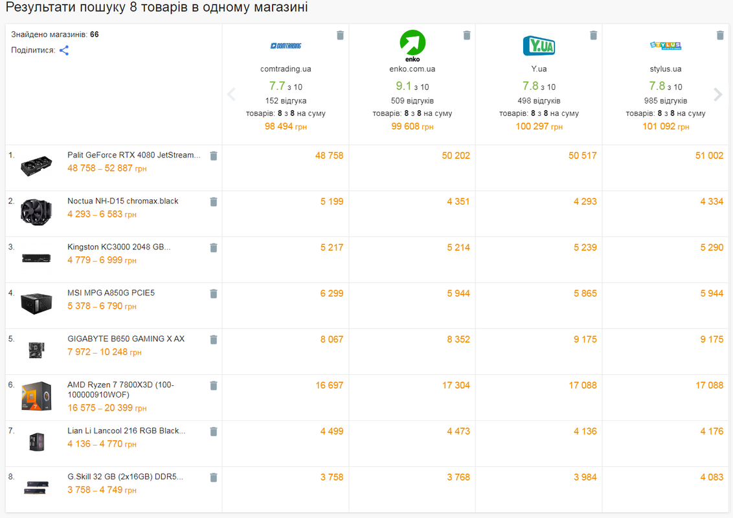Viewport: 733px width, 518px height.
Task: Open Noctua NH-D15 chromax.black product page
Action: [123, 201]
